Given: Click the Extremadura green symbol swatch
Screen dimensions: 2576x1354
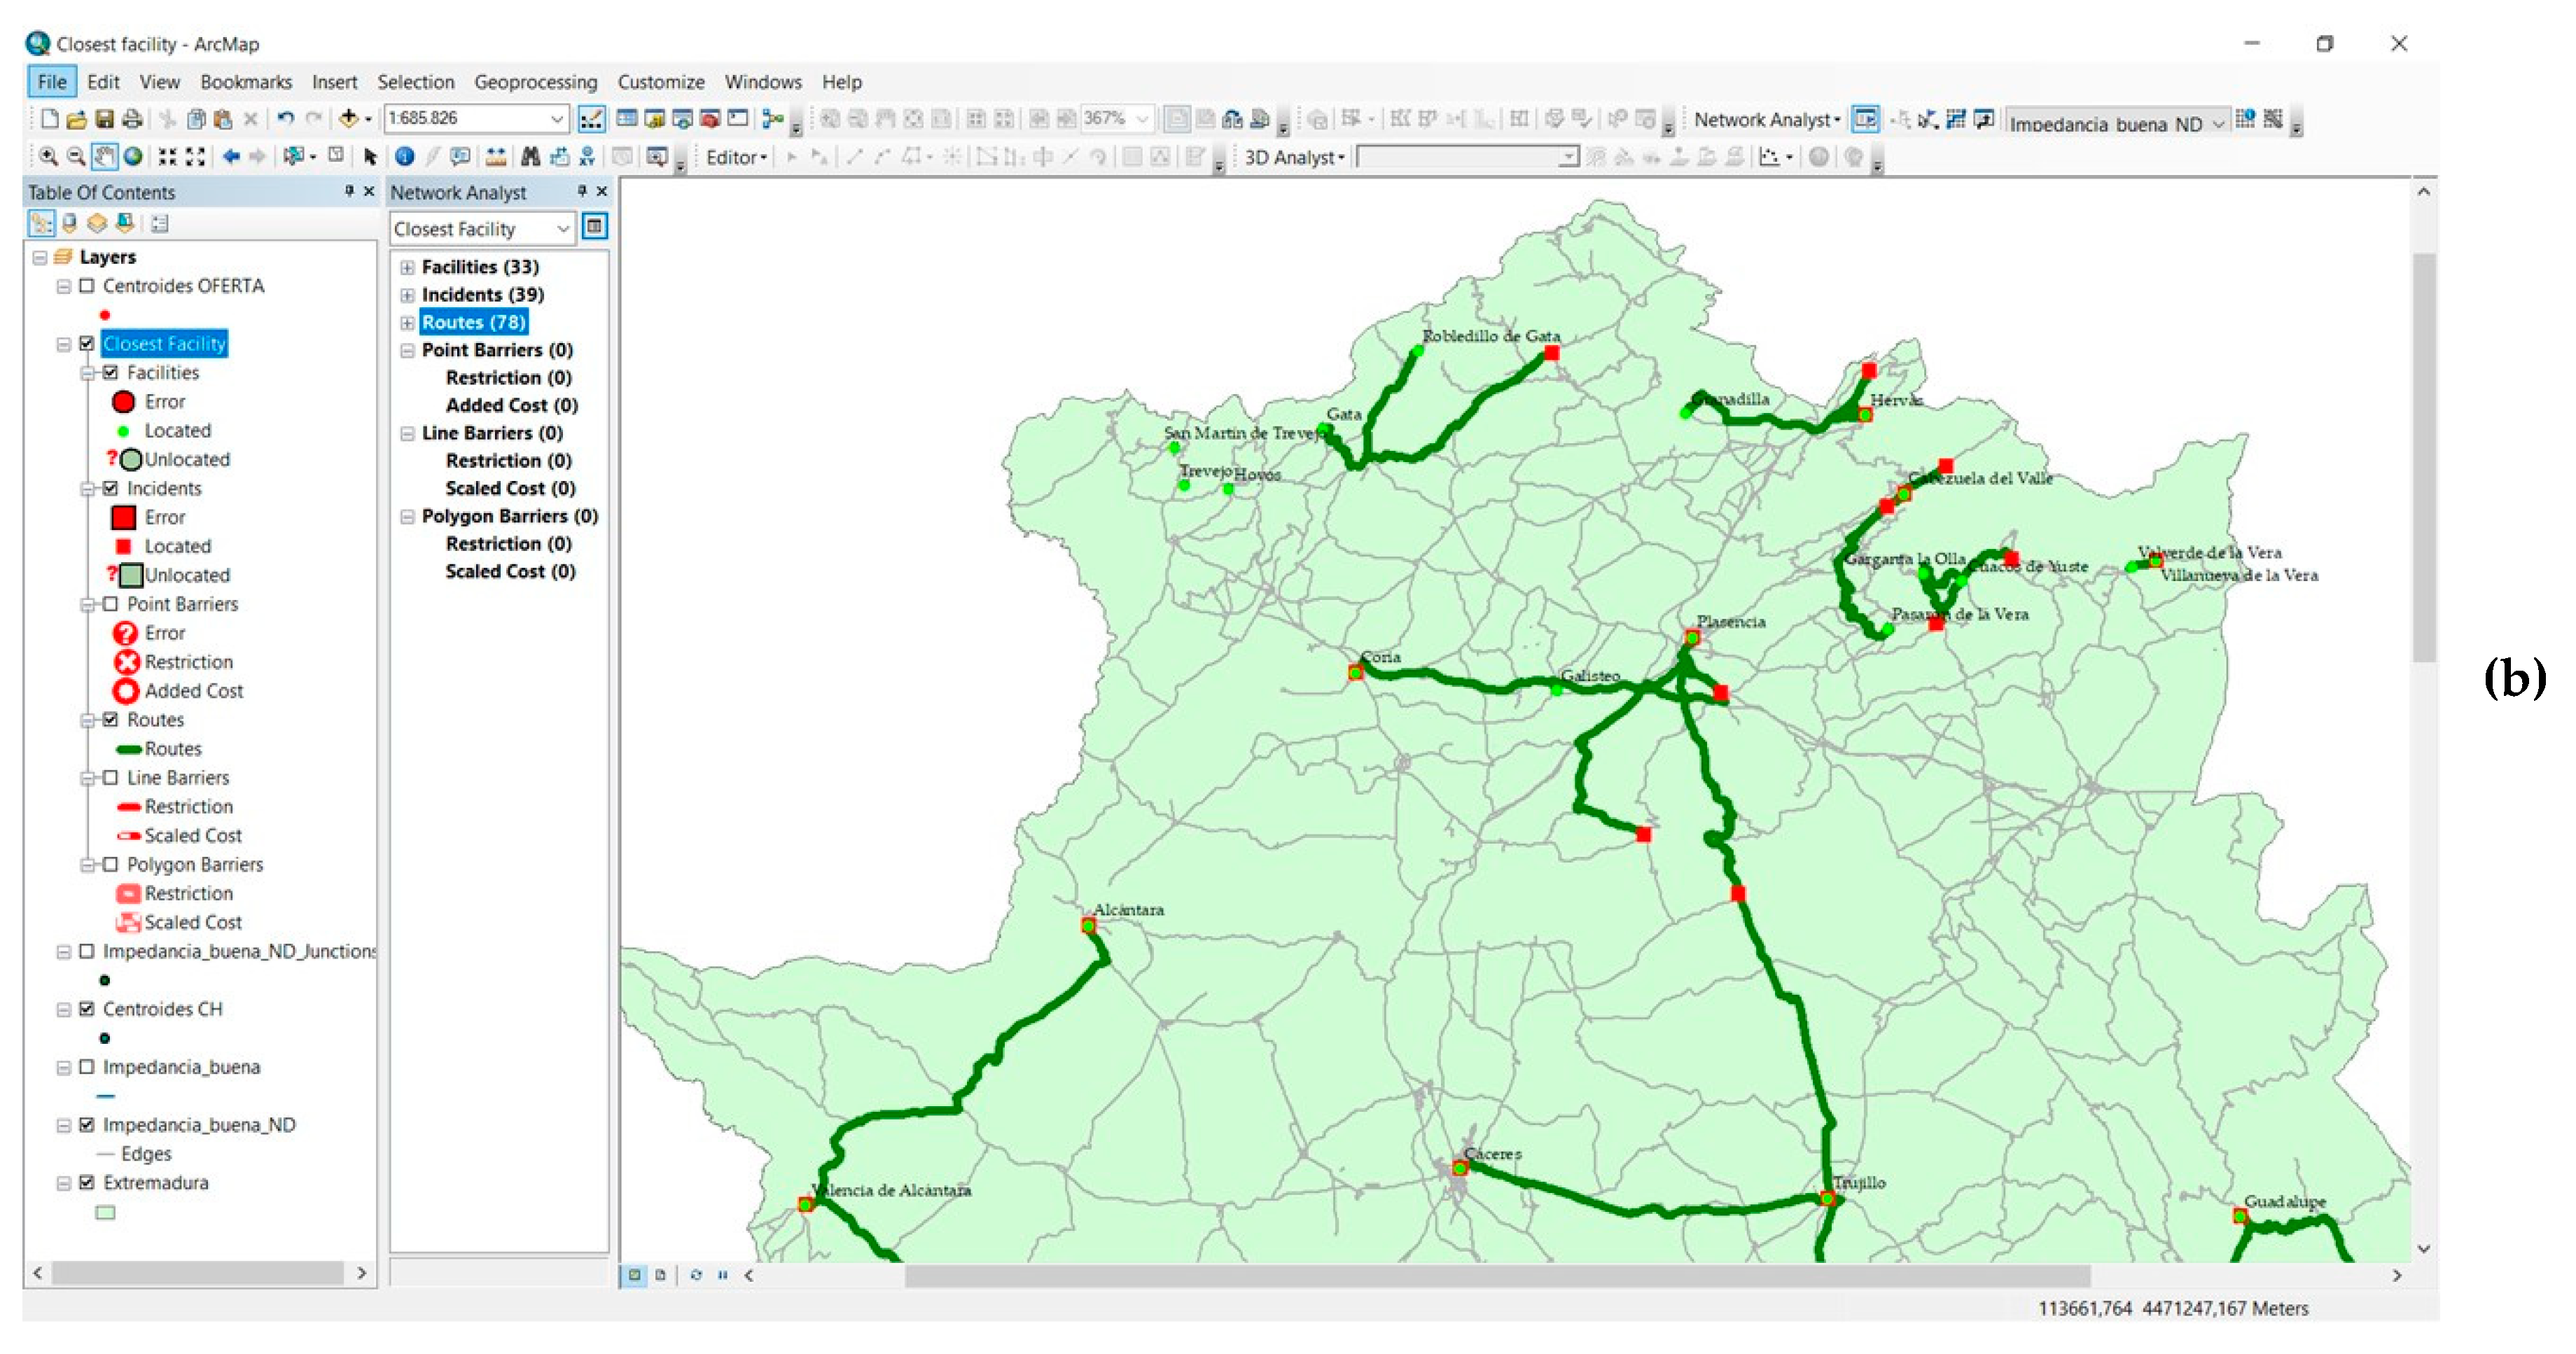Looking at the screenshot, I should point(105,1213).
